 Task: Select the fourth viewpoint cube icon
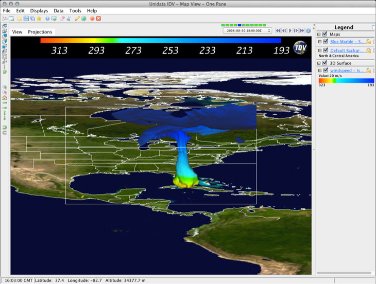point(5,41)
